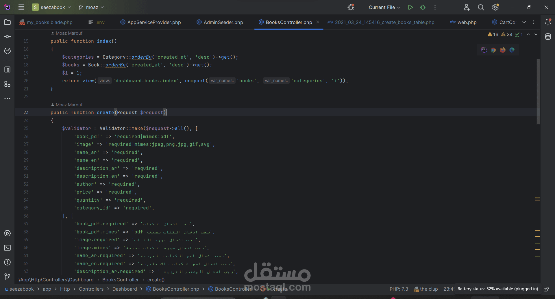The height and width of the screenshot is (299, 555).
Task: Preview file in Firefox browser
Action: (x=503, y=50)
